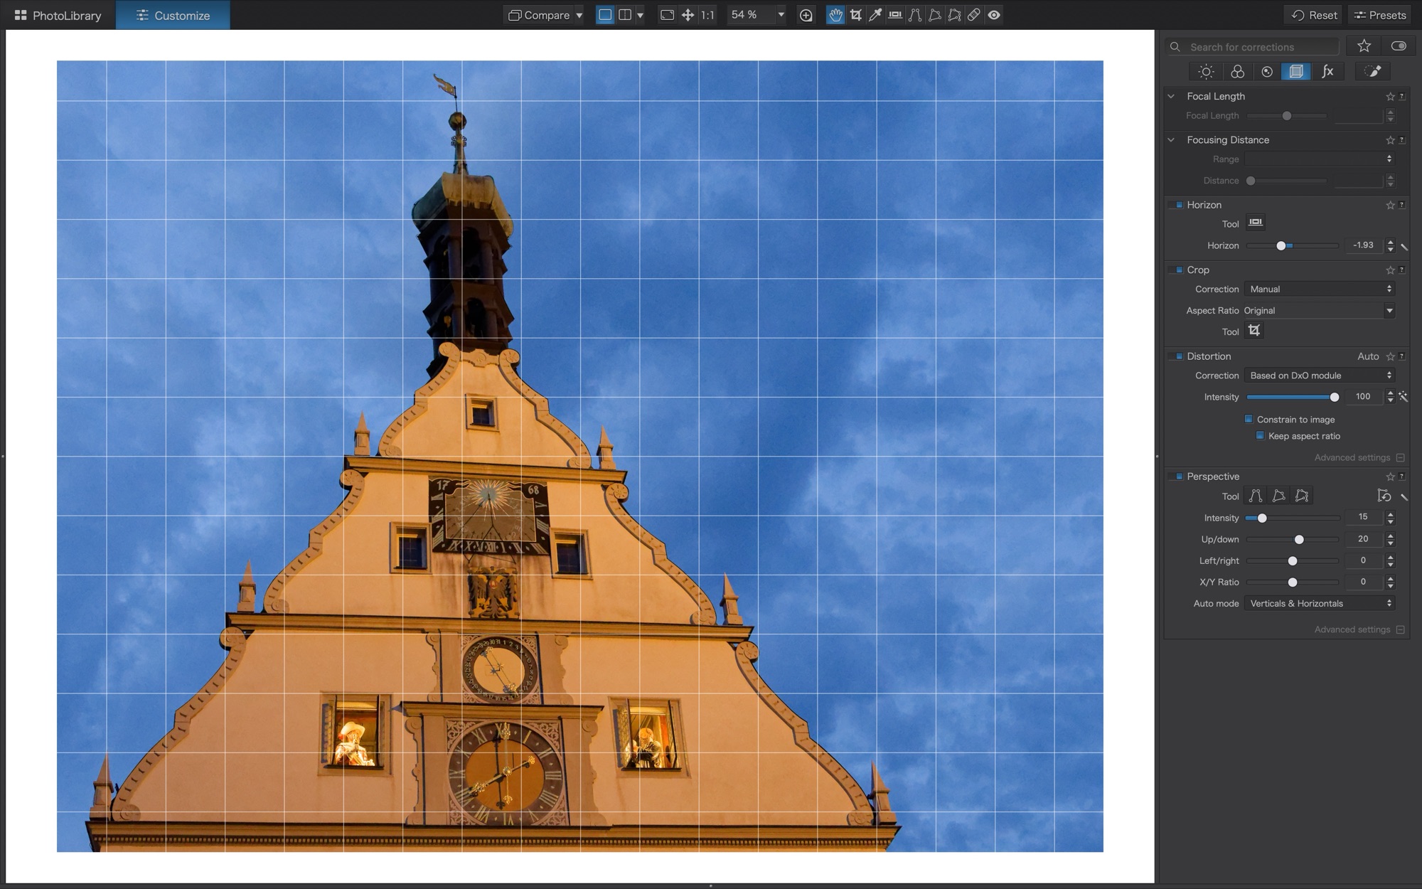Open the Presets button
Image resolution: width=1422 pixels, height=889 pixels.
pyautogui.click(x=1380, y=15)
